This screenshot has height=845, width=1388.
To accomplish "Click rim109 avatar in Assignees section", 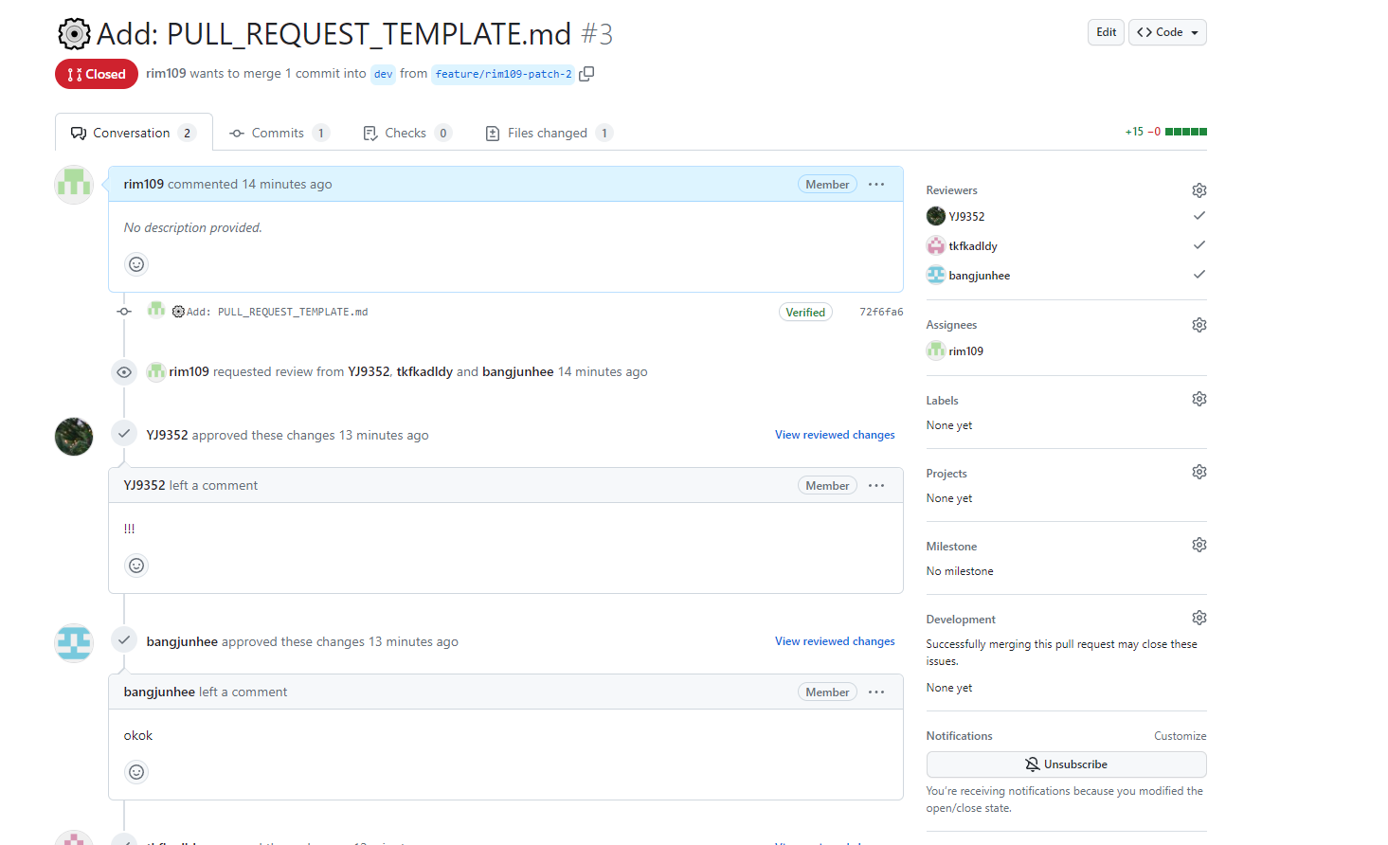I will tap(936, 351).
